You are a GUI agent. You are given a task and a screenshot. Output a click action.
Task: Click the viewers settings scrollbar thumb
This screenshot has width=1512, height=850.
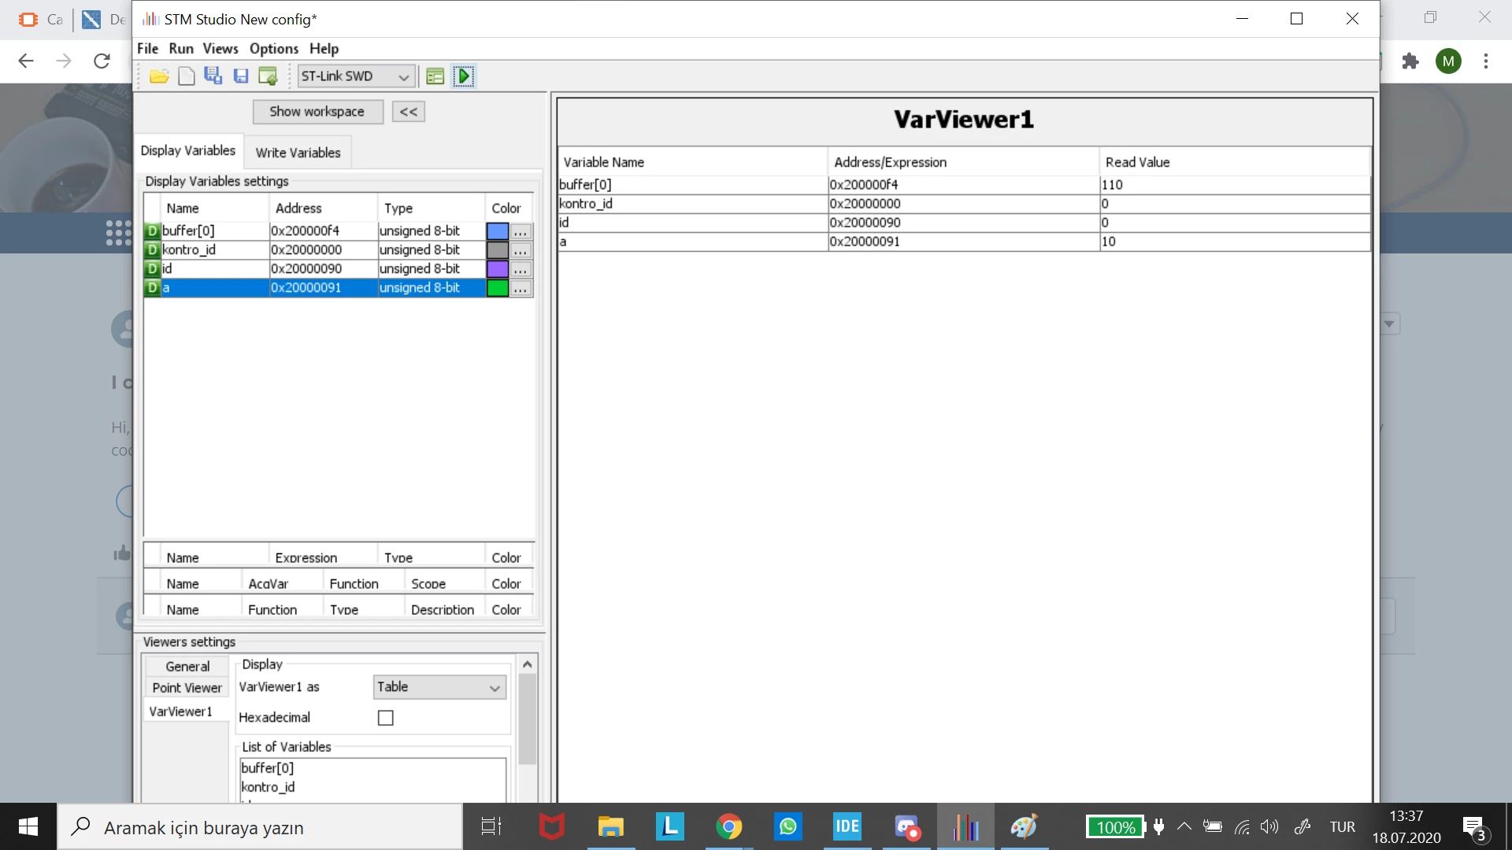(x=528, y=719)
